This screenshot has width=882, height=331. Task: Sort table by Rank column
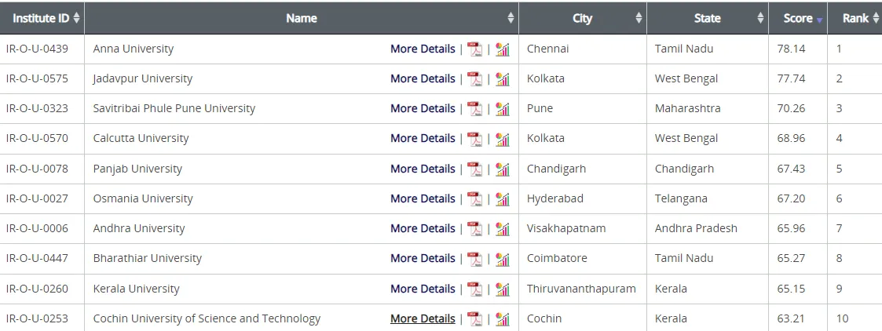click(855, 18)
